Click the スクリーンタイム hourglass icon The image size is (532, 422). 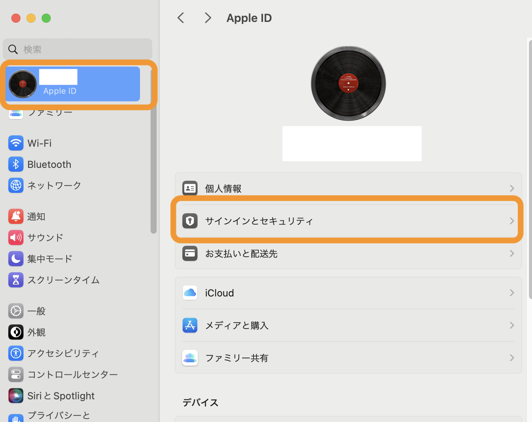[x=16, y=280]
